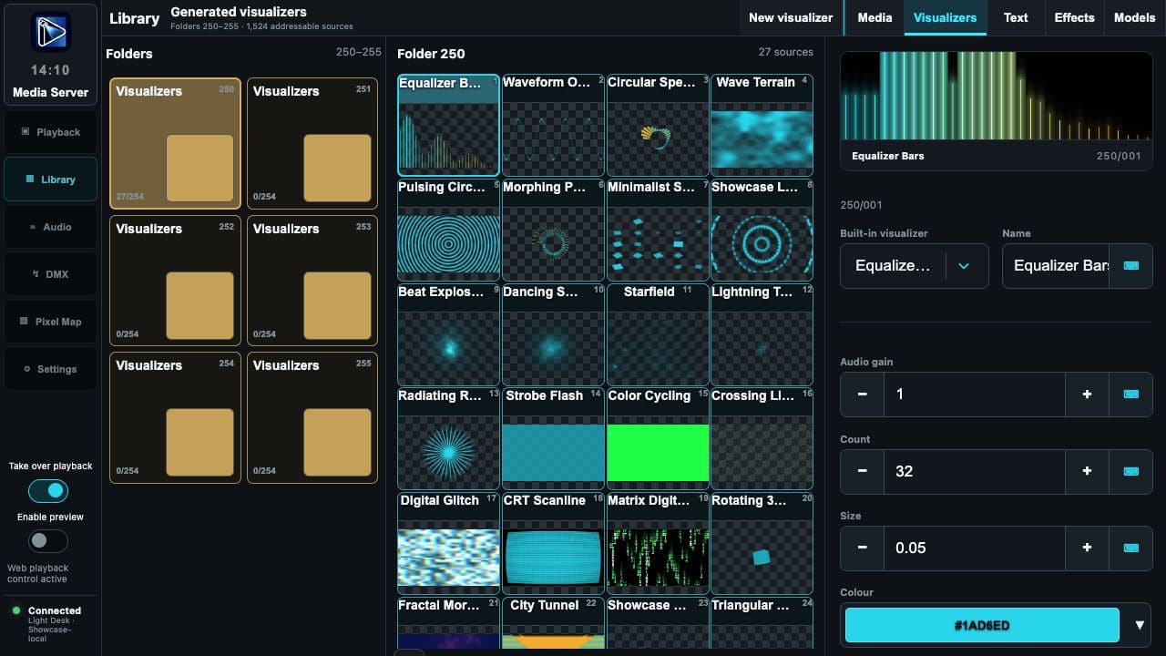Click the #1AD6ED colour swatch
The width and height of the screenshot is (1166, 656).
[x=982, y=625]
